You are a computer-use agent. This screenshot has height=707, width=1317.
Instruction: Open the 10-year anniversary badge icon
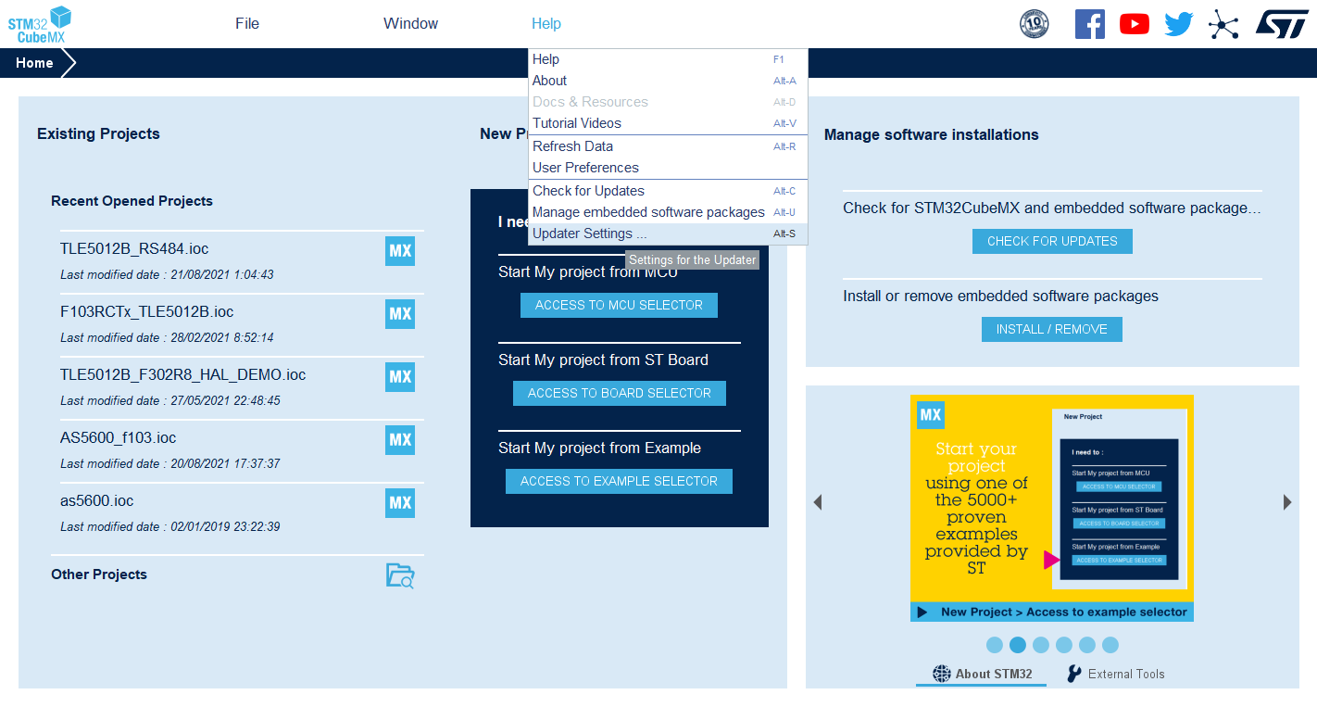[x=1034, y=24]
